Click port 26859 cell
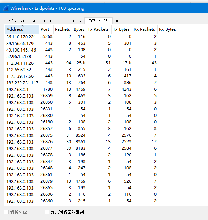208x220 pixels. [x=46, y=96]
